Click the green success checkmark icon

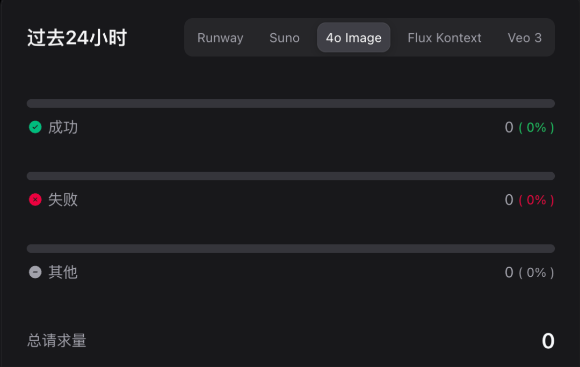(x=35, y=127)
